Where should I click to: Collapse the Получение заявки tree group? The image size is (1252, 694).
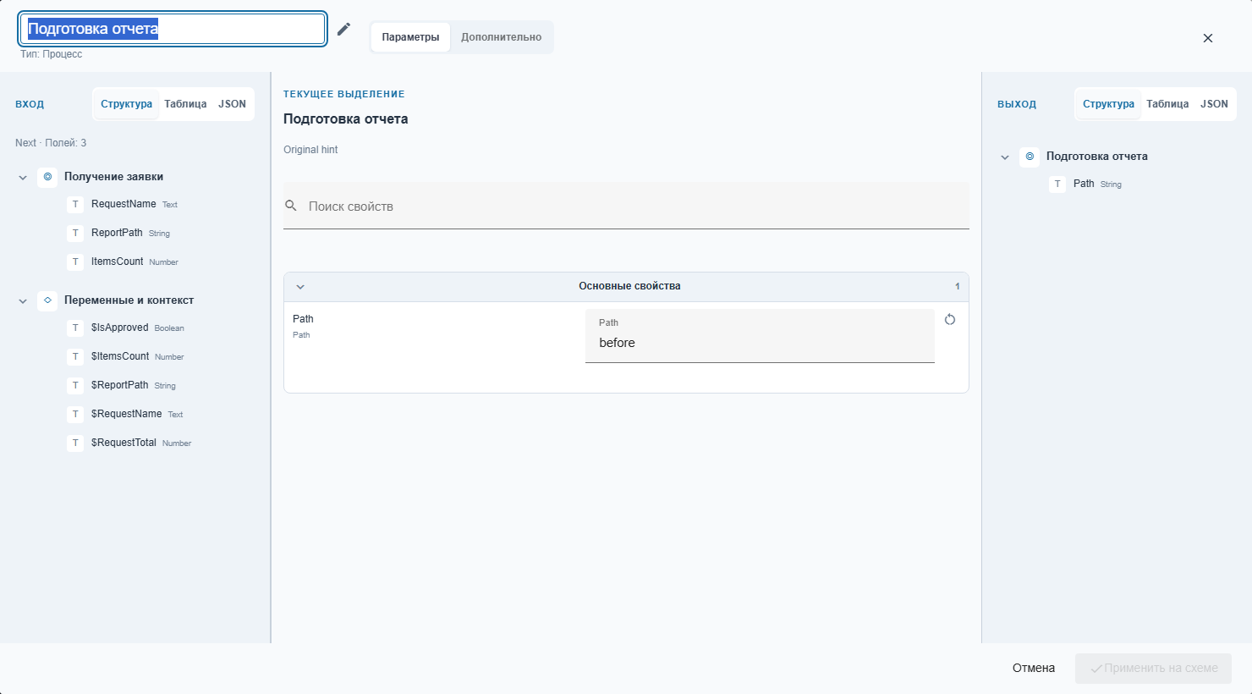click(23, 178)
